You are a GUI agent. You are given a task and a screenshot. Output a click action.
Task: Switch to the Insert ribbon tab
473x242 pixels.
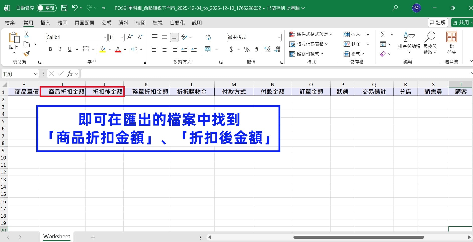[x=45, y=23]
